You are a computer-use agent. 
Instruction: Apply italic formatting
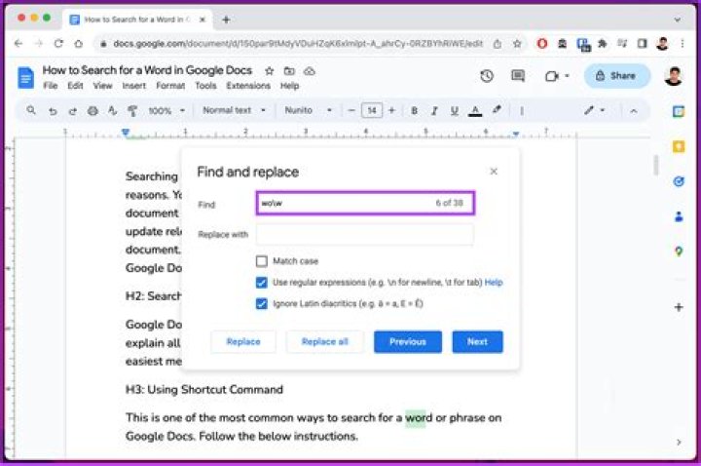click(434, 111)
